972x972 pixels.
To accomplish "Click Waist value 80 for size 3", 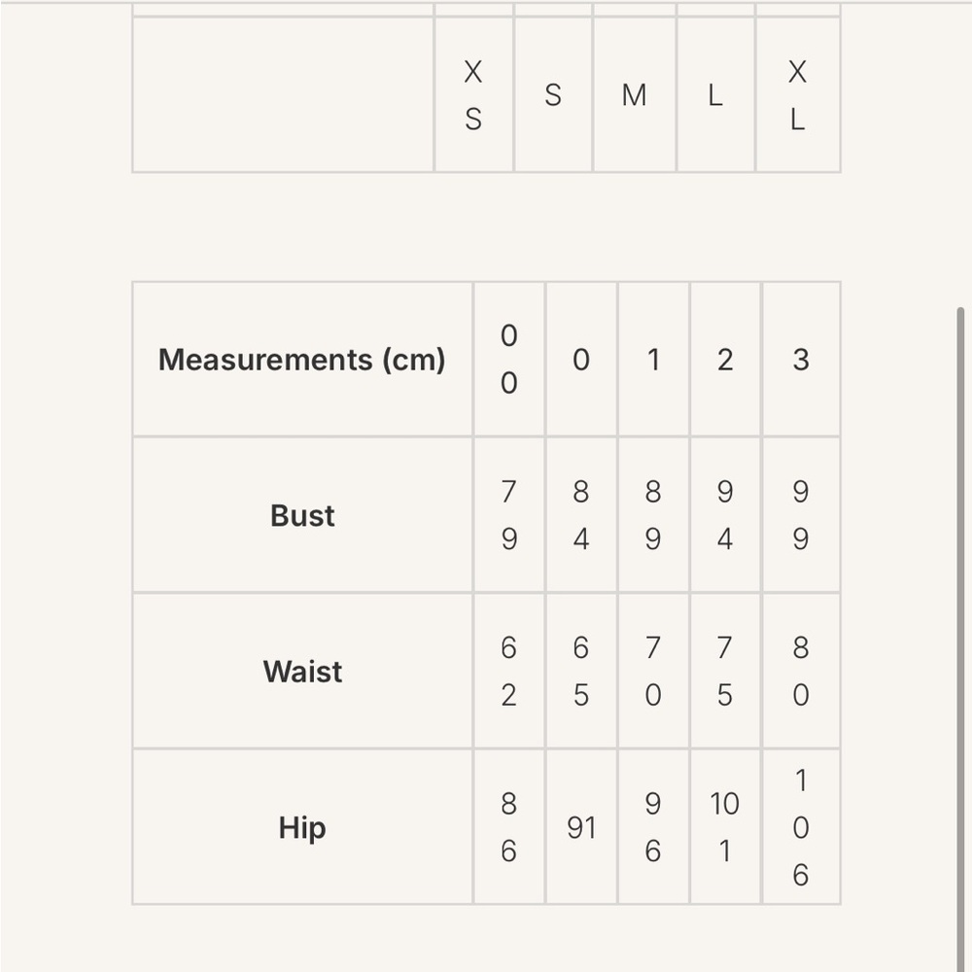I will click(x=801, y=672).
